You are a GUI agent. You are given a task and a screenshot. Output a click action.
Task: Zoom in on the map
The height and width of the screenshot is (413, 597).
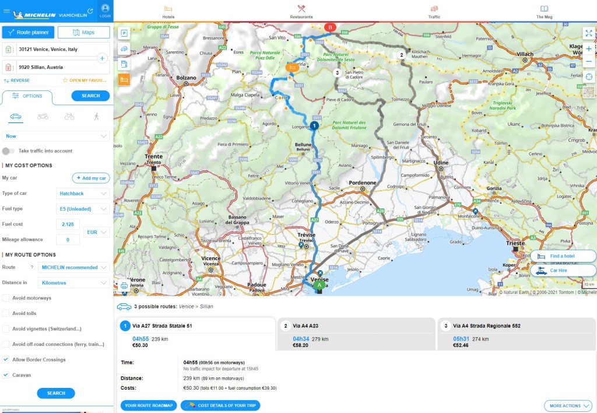click(x=588, y=49)
